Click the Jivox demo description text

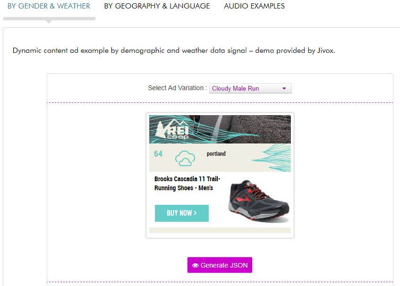coord(174,50)
